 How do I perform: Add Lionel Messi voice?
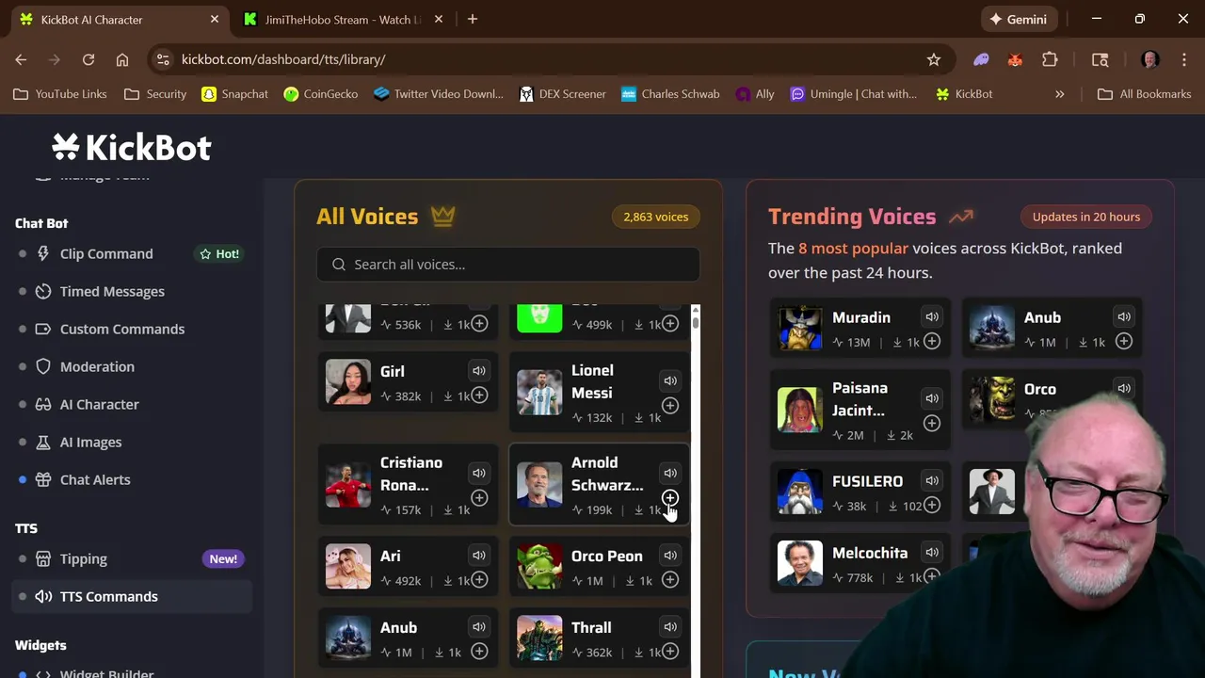[x=670, y=406]
